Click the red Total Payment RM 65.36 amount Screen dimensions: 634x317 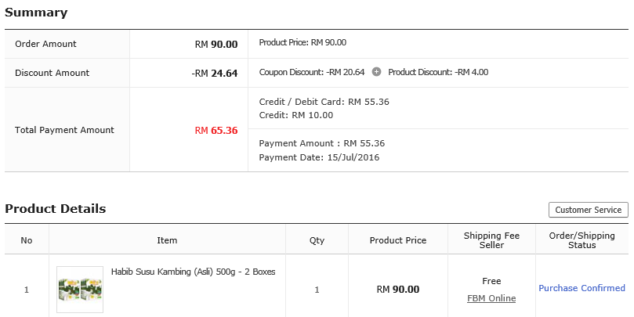216,130
